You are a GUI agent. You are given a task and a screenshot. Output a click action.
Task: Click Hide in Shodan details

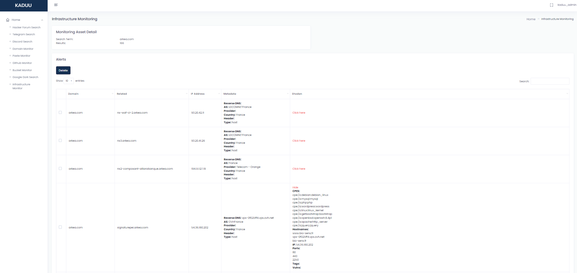[295, 187]
